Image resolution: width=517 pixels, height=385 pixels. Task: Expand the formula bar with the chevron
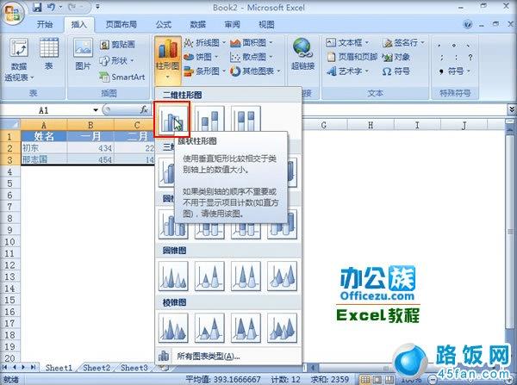(x=511, y=109)
